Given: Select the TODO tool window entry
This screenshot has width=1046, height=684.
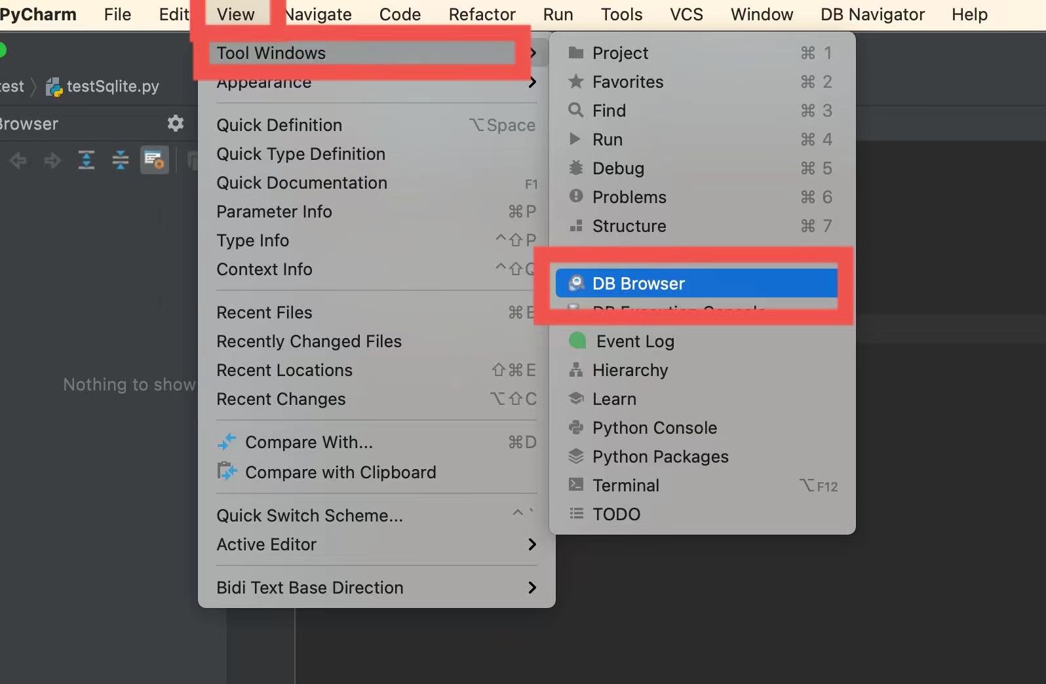Looking at the screenshot, I should point(615,514).
